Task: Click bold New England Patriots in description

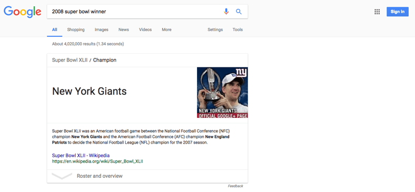Action: click(141, 139)
